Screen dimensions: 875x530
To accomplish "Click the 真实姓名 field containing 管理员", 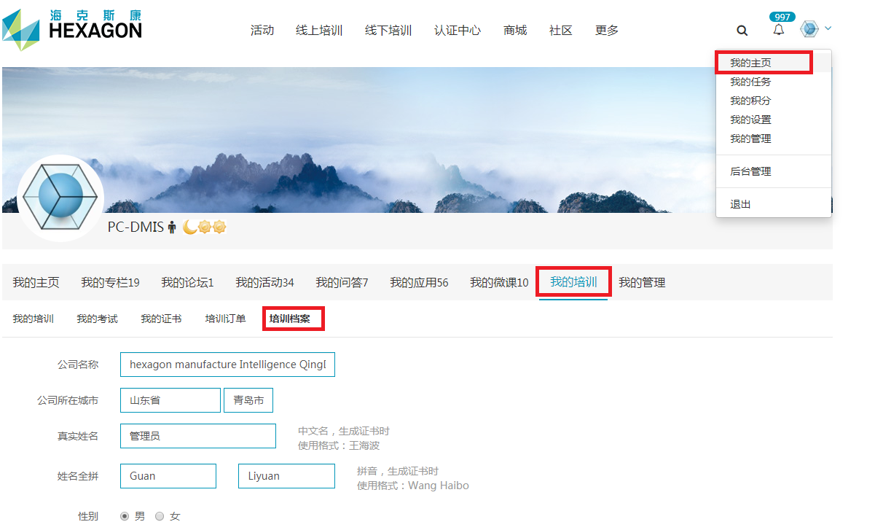I will pos(198,436).
